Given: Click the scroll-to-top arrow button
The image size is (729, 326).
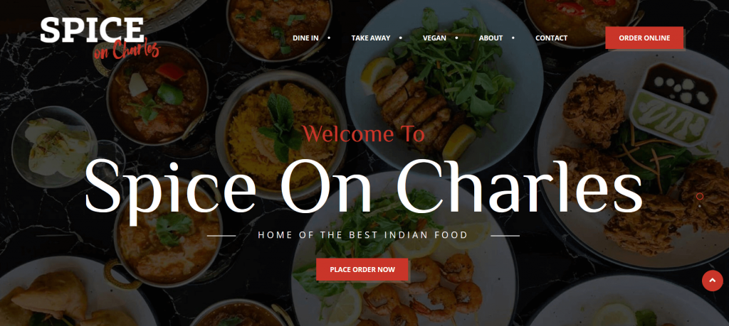Looking at the screenshot, I should pos(712,281).
